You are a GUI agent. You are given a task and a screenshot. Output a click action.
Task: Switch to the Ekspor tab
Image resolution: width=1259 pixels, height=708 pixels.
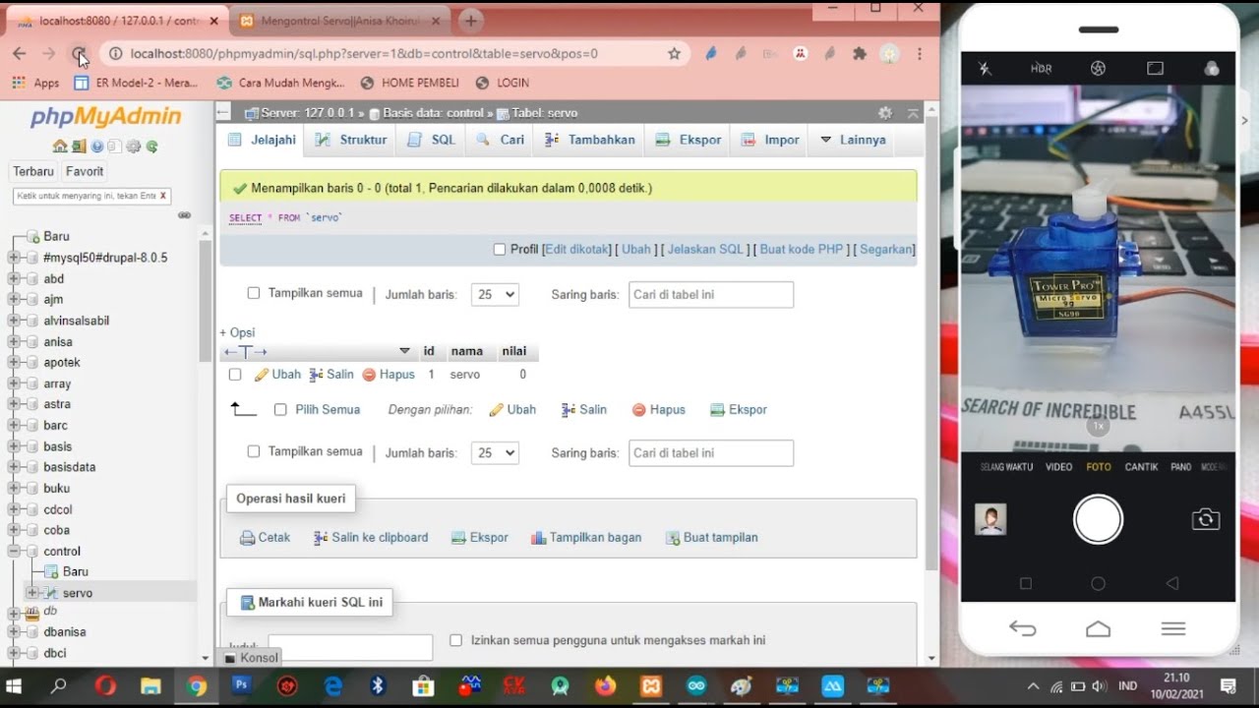click(x=689, y=140)
